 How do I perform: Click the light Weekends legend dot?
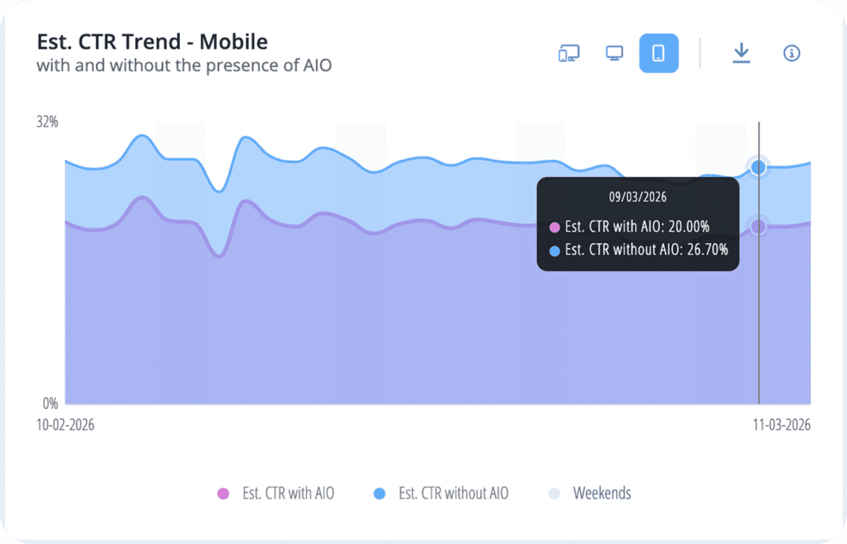click(x=554, y=493)
